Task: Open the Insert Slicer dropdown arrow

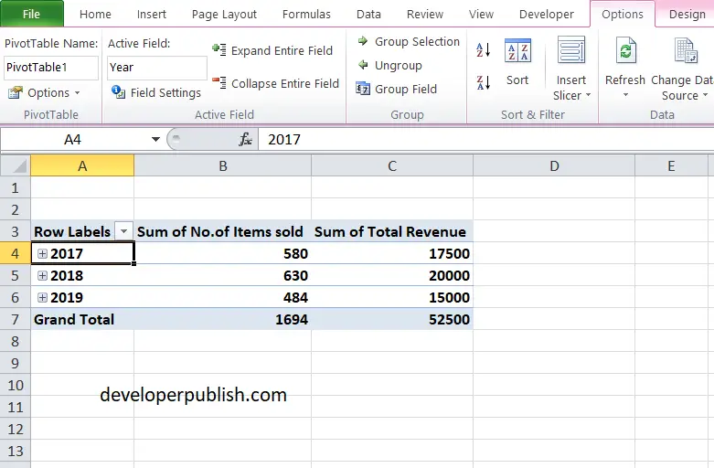Action: tap(588, 95)
